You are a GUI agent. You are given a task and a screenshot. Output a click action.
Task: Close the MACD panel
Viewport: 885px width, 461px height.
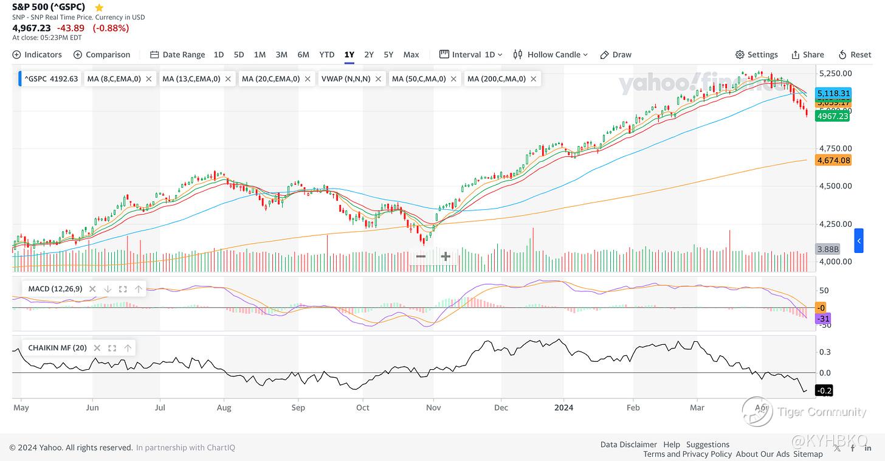coord(93,289)
